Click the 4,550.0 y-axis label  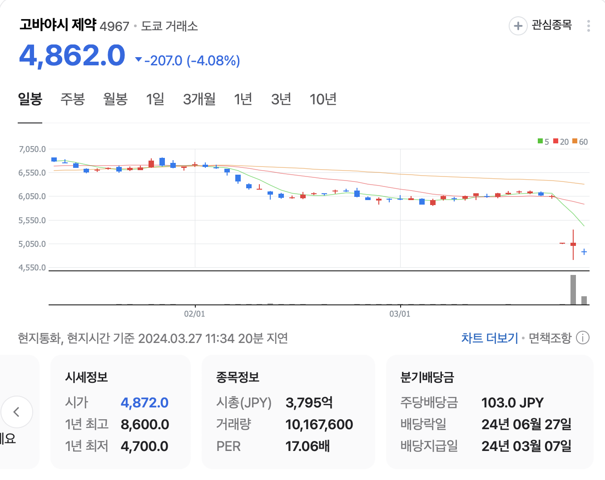pos(32,268)
